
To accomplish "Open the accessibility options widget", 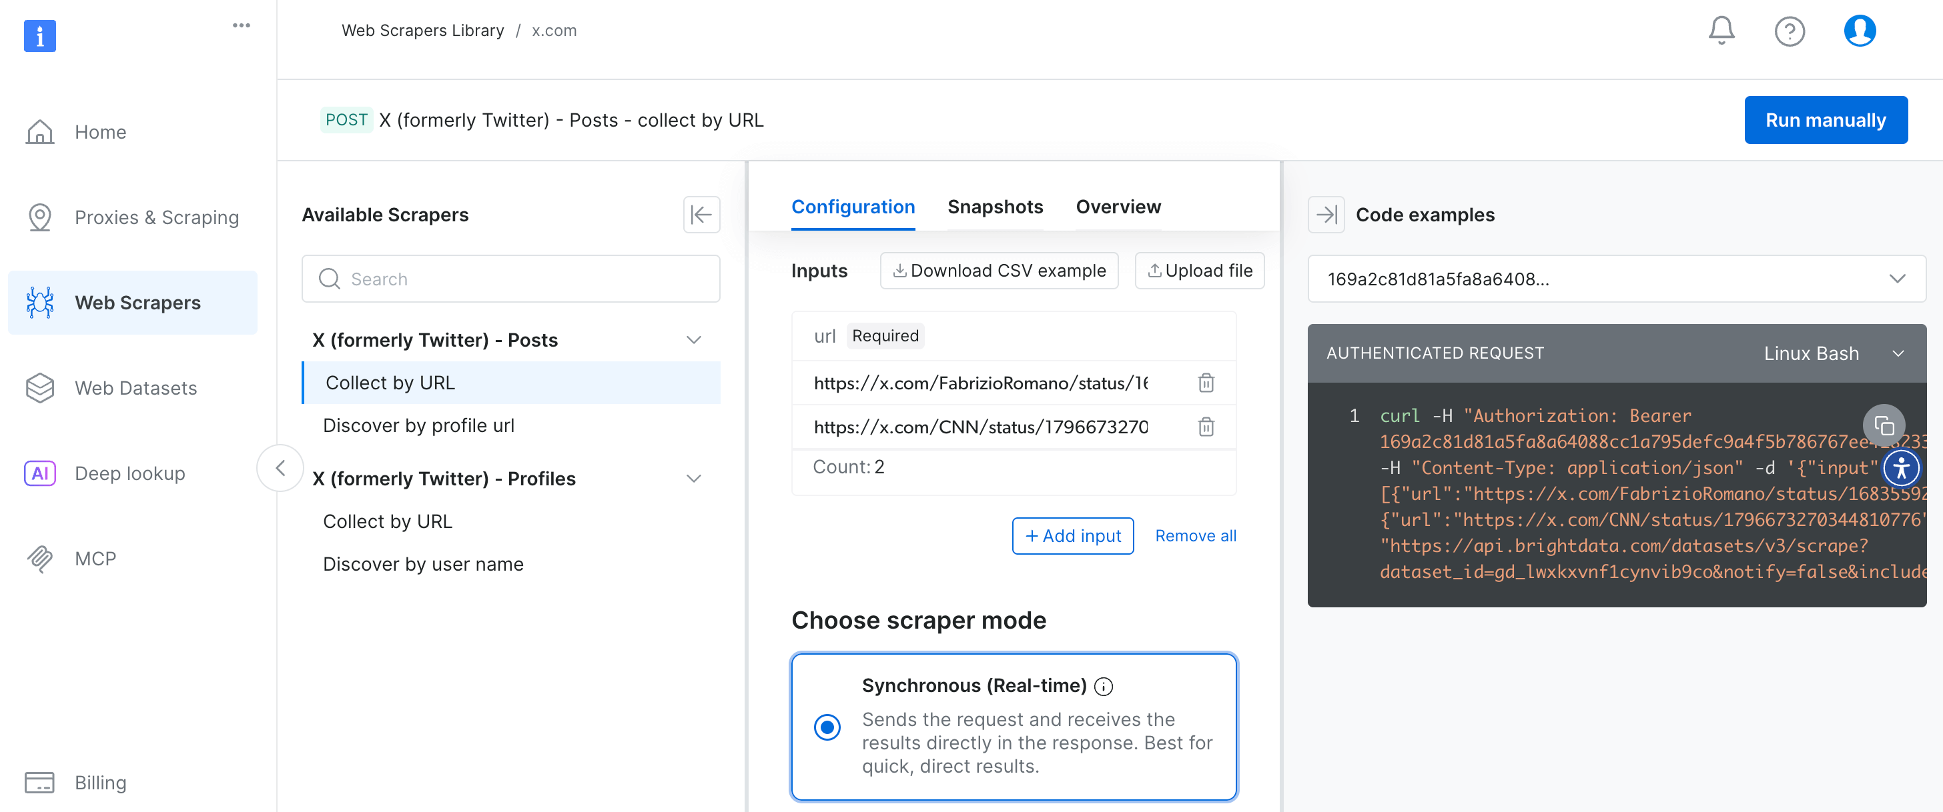I will coord(1902,467).
